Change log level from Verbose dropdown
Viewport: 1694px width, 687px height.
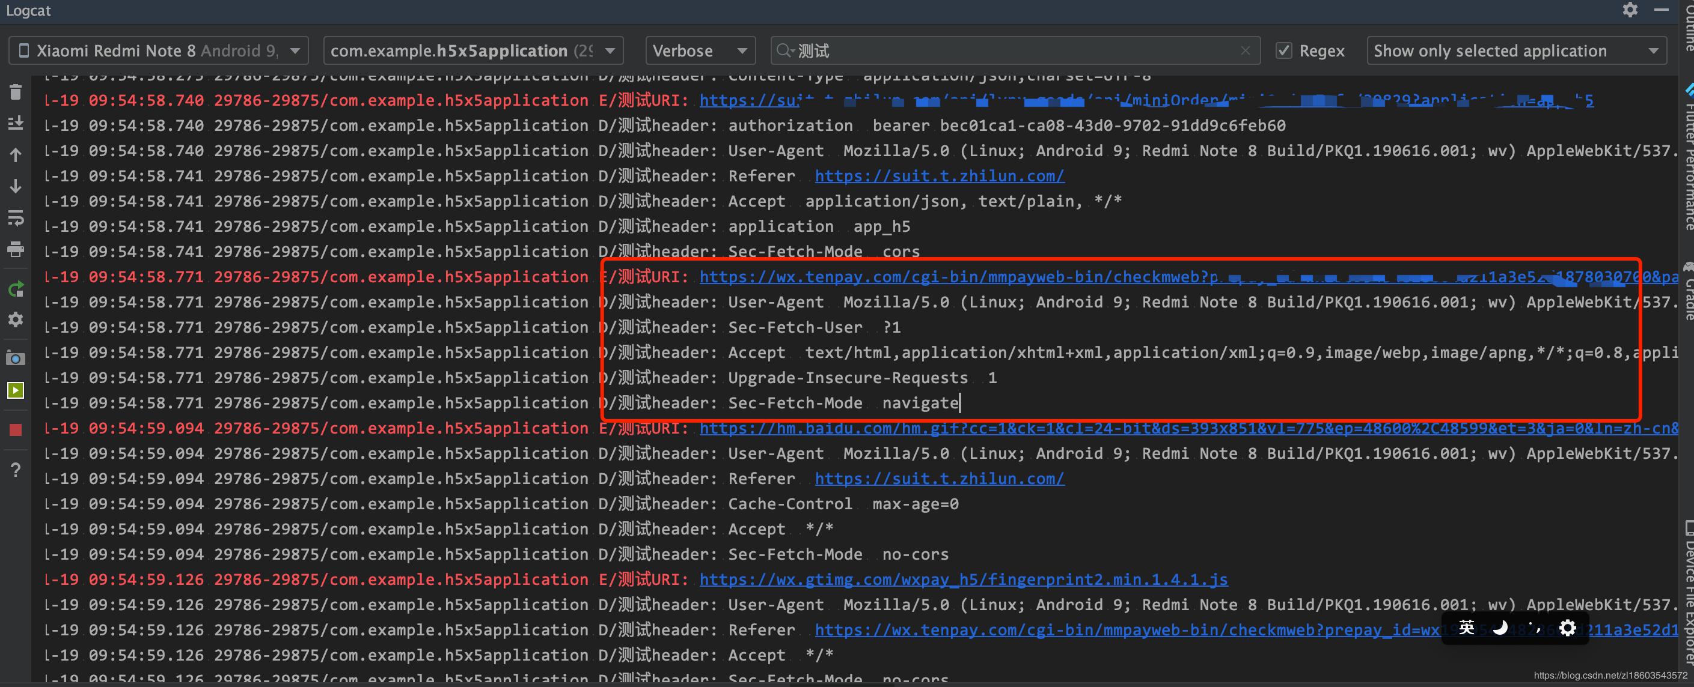(x=699, y=50)
